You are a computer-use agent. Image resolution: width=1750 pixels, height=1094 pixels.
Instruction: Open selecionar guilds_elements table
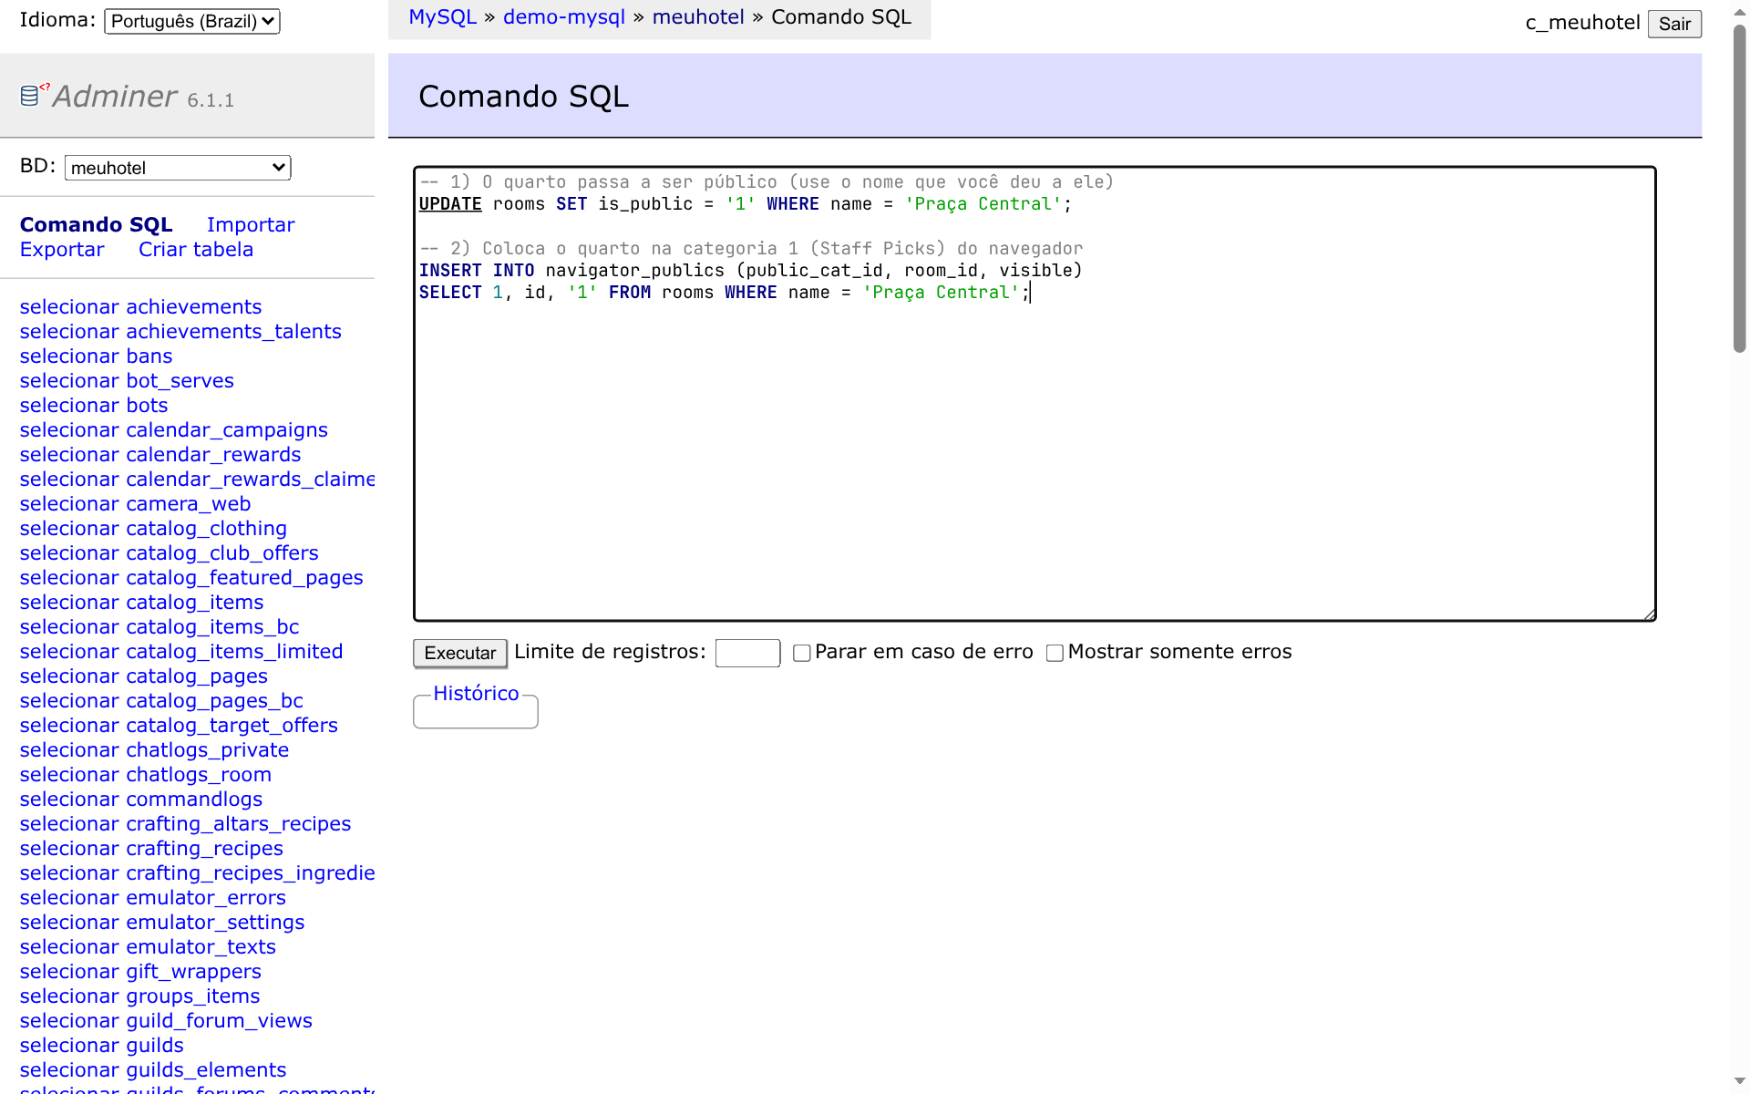(153, 1070)
